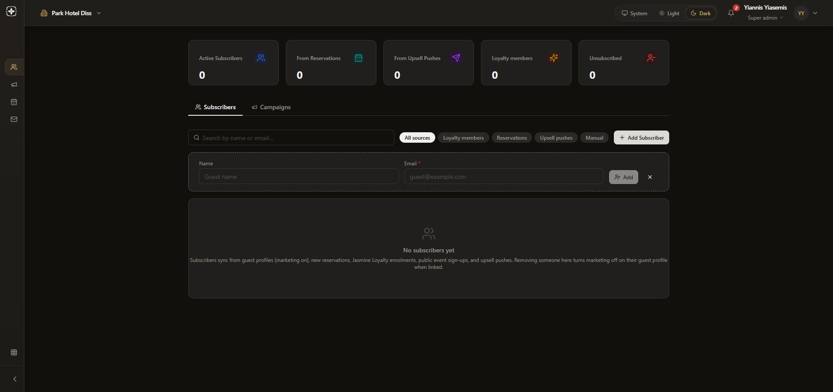Screen dimensions: 833x392
Task: Filter by the Manual chip
Action: tap(594, 137)
